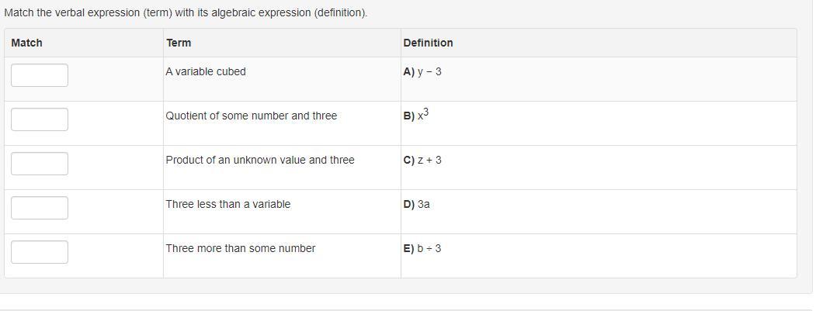Click match box for 'Three more than some number'
Screen dimensions: 816x311
[40, 252]
